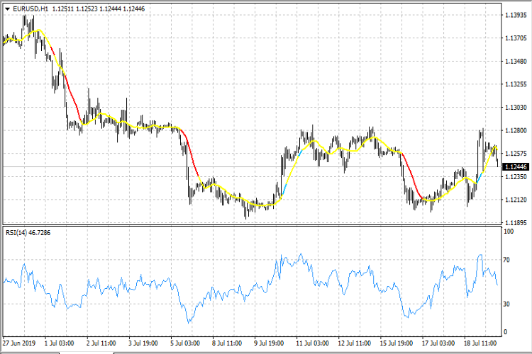This screenshot has height=354, width=532.
Task: Click the RSI(14) 46.7286 indicator label
Action: pyautogui.click(x=29, y=232)
